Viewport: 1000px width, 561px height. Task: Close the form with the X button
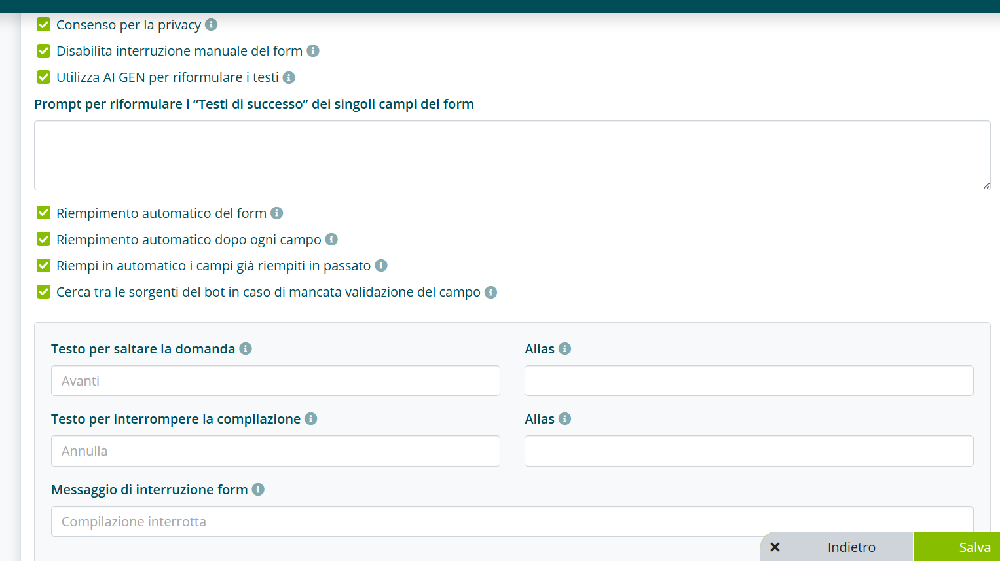coord(775,547)
